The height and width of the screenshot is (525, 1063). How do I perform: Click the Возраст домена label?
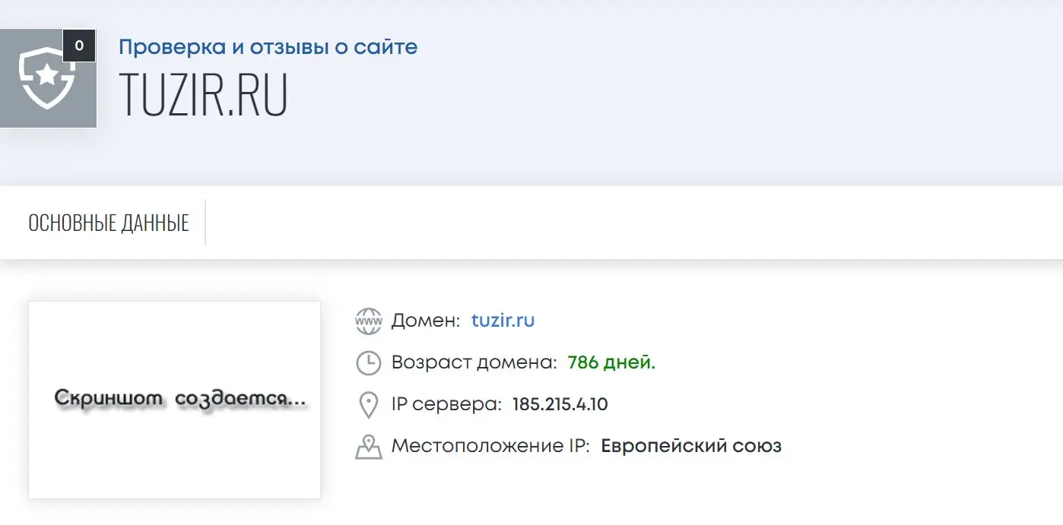click(474, 362)
